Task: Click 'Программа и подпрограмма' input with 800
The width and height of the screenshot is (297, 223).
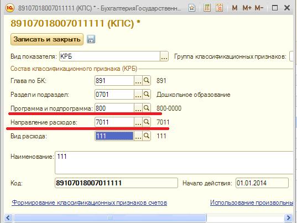Action: [x=114, y=108]
